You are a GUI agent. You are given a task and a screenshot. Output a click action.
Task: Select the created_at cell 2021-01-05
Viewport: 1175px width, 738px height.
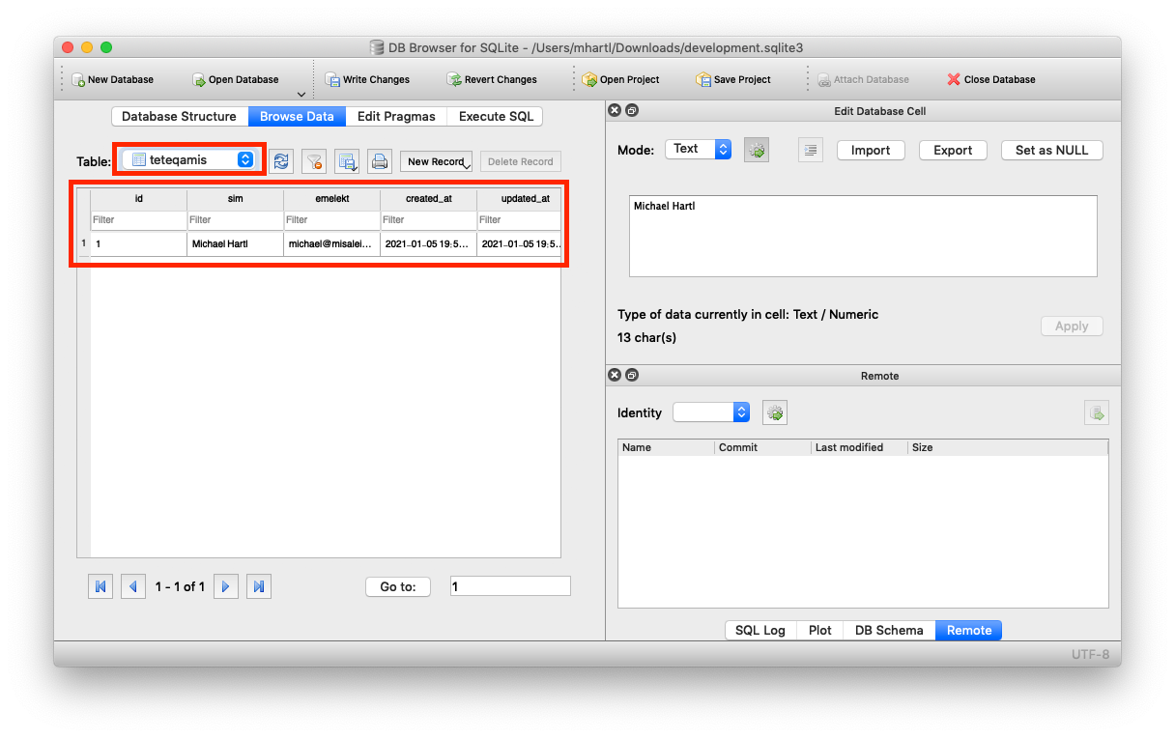point(428,244)
